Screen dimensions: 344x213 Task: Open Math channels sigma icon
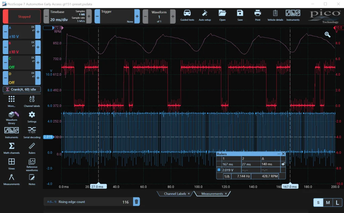[x=11, y=148]
